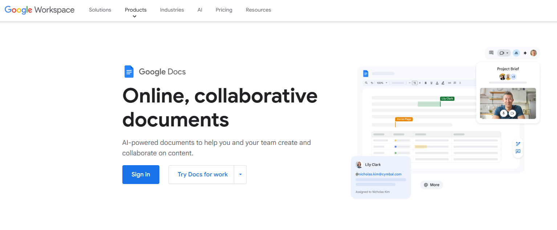Expand the arrow next to Try Docs for work
The height and width of the screenshot is (230, 557).
pyautogui.click(x=240, y=175)
